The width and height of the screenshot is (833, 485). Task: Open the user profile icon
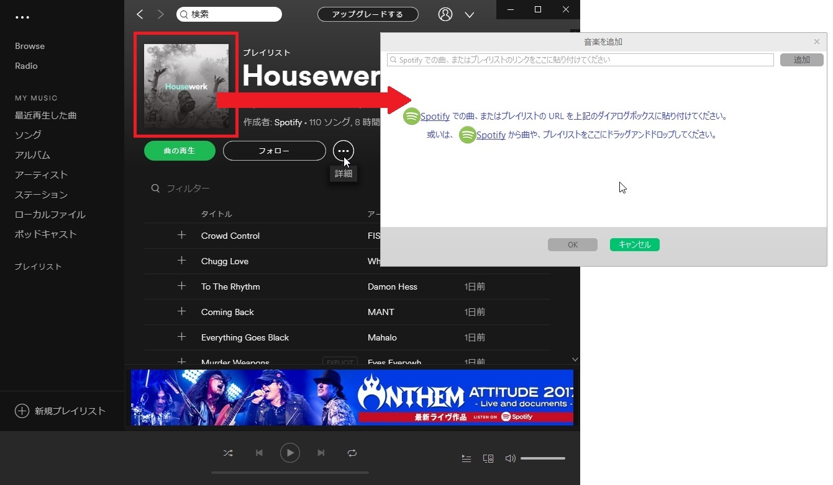point(445,14)
